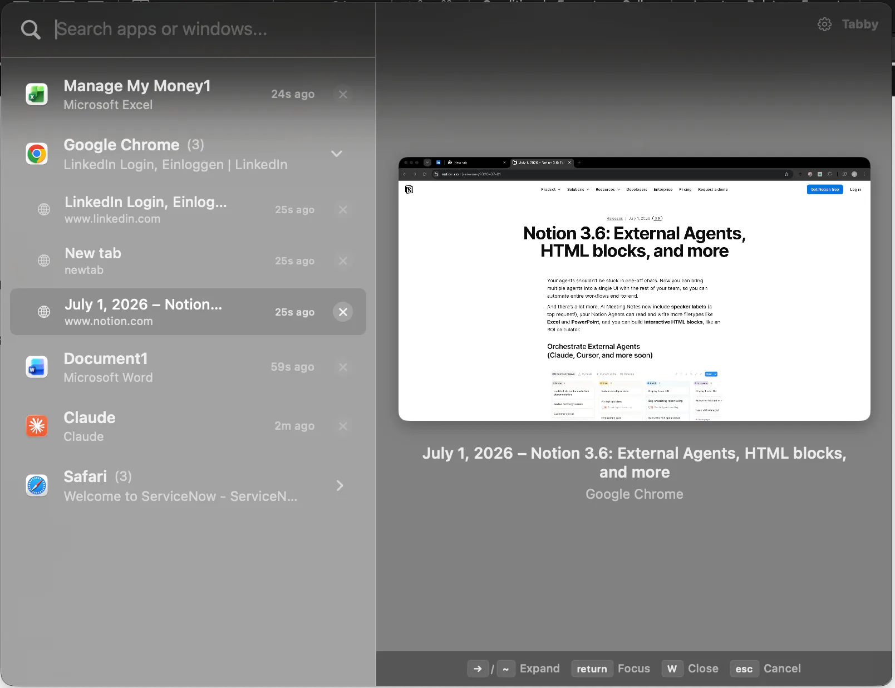Click the Claude app icon
The image size is (895, 688).
(x=37, y=426)
